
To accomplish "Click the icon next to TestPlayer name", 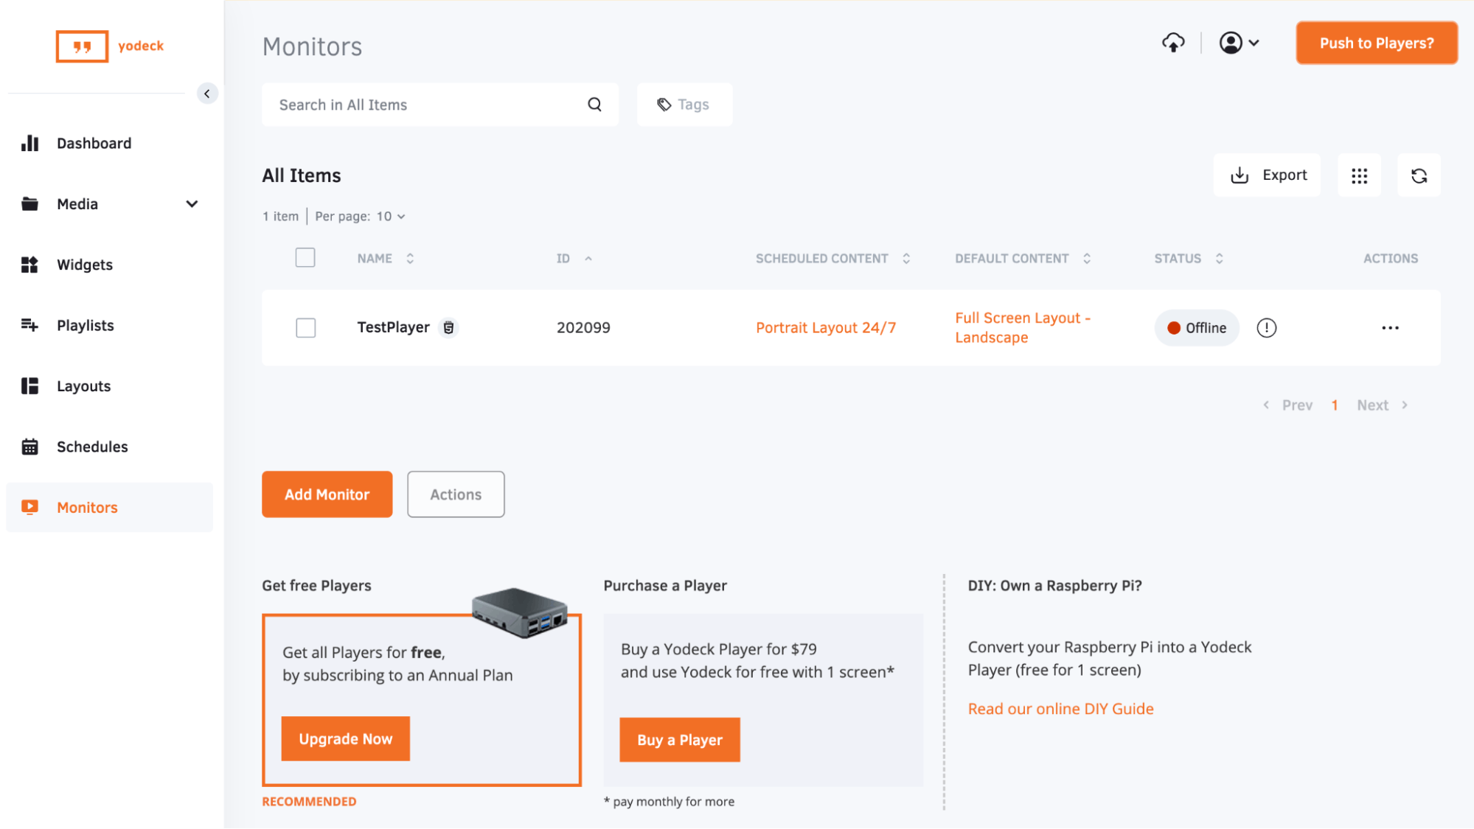I will tap(448, 328).
